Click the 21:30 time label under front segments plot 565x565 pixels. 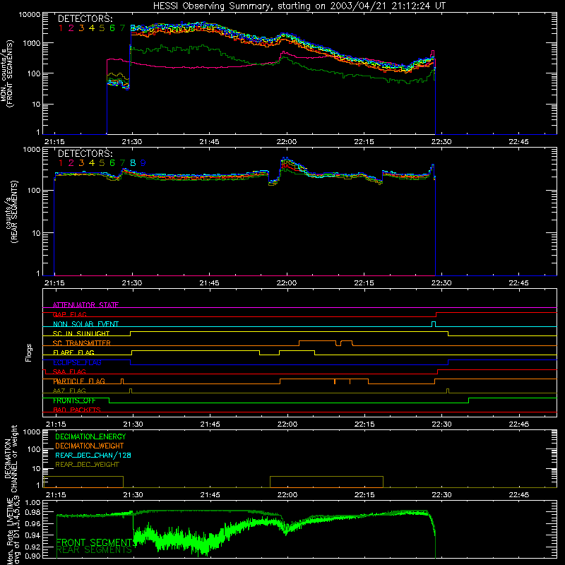[x=132, y=142]
